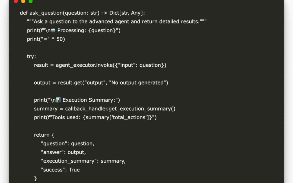The image size is (293, 183).
Task: Click the robot emoji before Processing
Action: point(53,30)
